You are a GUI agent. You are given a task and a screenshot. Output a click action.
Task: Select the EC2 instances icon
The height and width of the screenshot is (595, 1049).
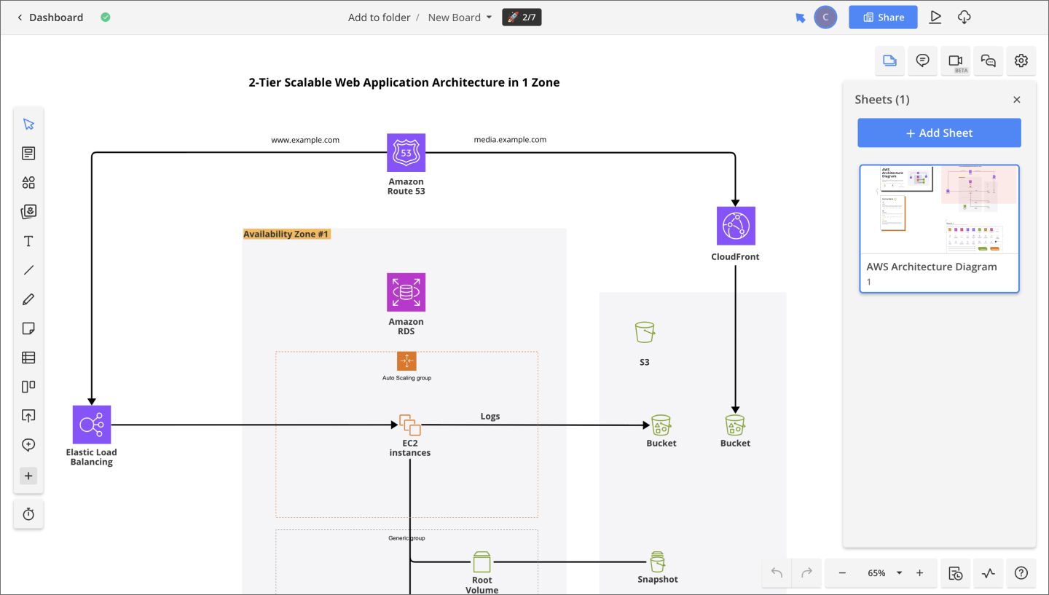410,425
